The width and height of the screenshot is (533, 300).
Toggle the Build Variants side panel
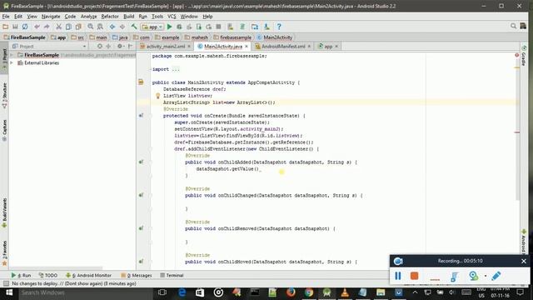[4, 213]
